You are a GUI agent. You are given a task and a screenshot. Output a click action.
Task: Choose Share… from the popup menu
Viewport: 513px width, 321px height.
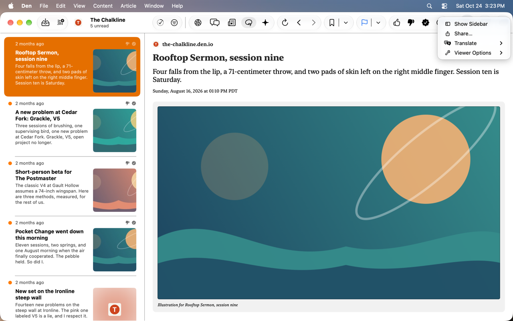(x=474, y=34)
